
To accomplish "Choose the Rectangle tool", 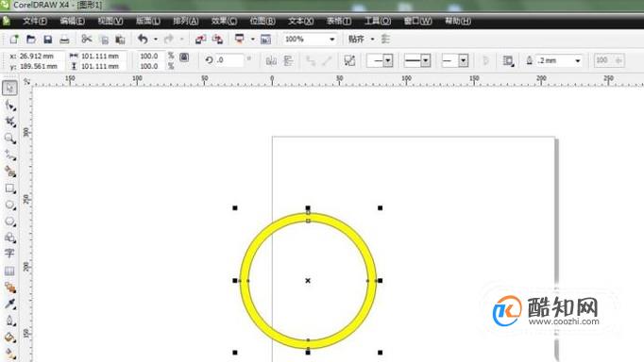I will point(9,189).
